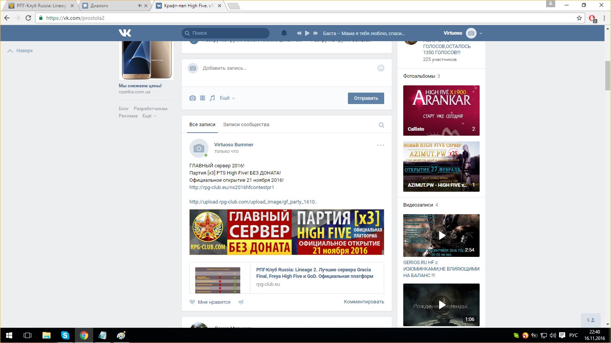Image resolution: width=611 pixels, height=343 pixels.
Task: Attach a photo with camera icon
Action: pyautogui.click(x=192, y=98)
